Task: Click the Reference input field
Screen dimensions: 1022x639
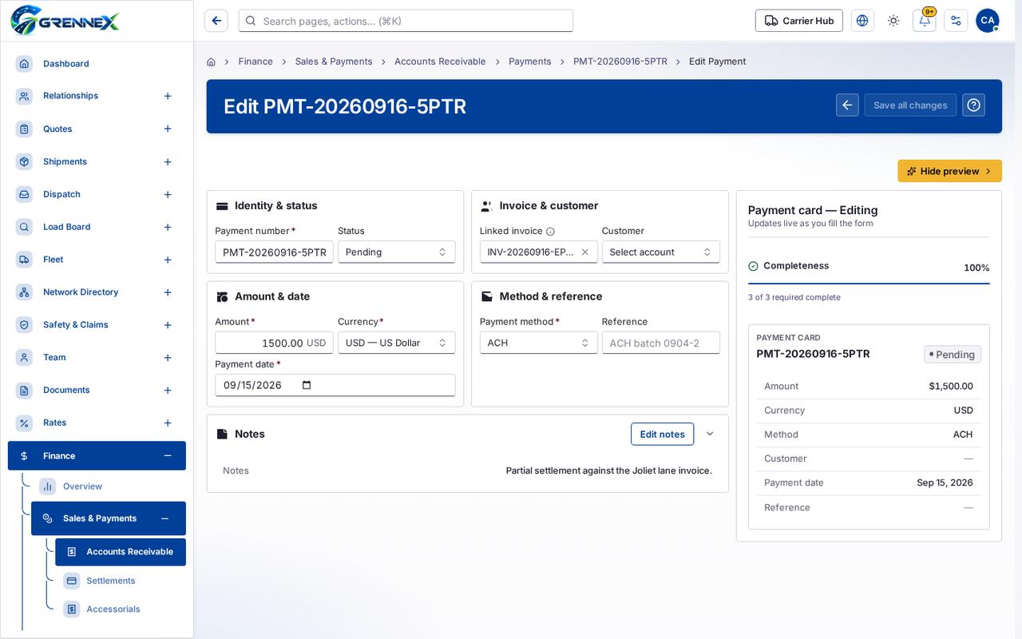Action: (x=660, y=343)
